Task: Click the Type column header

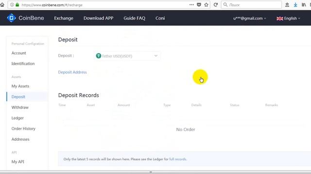Action: (x=167, y=105)
